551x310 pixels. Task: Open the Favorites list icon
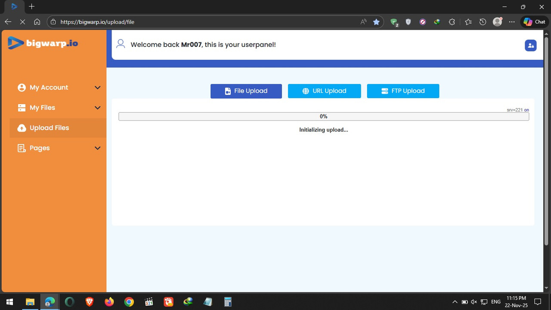[x=468, y=22]
